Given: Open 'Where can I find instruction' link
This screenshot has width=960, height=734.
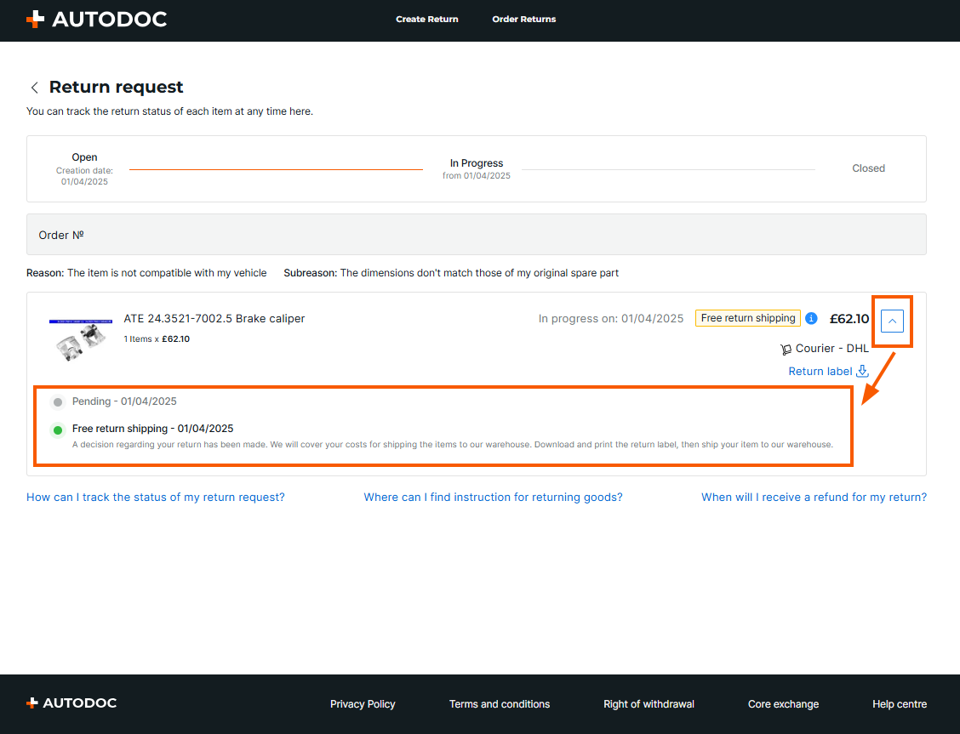Looking at the screenshot, I should point(493,497).
